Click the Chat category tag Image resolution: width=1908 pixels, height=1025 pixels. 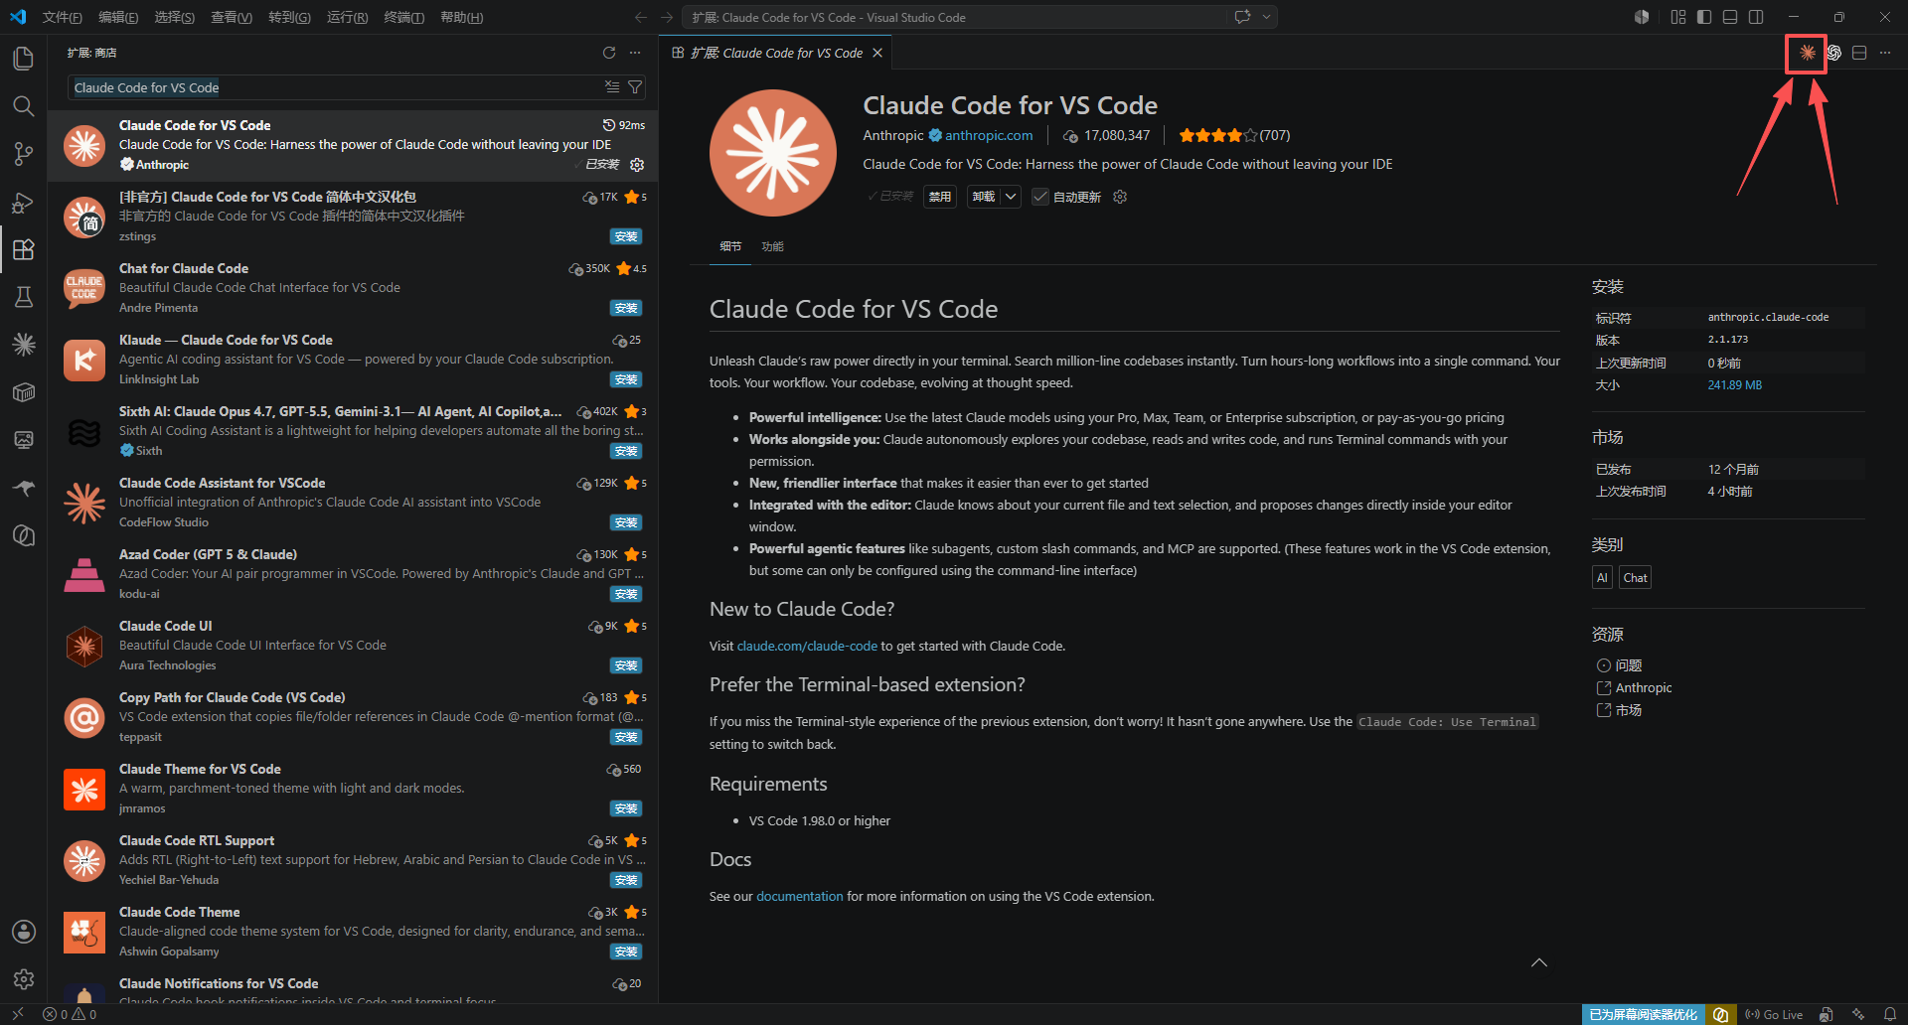[1635, 577]
